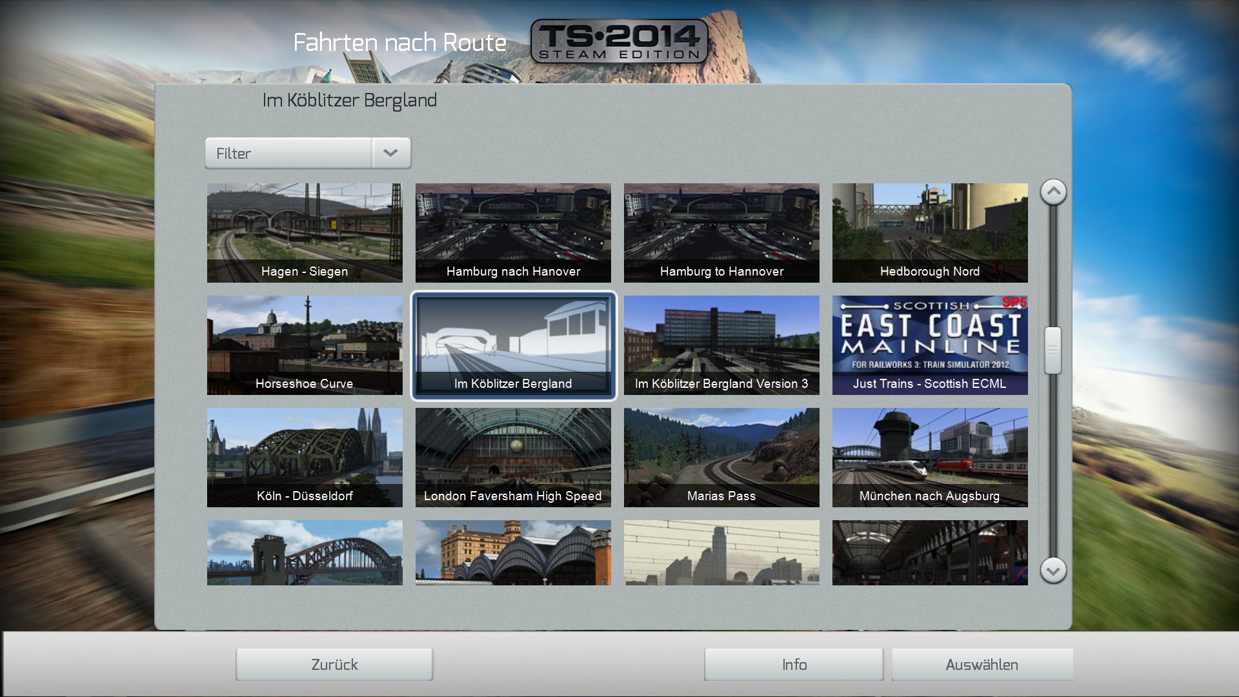Select the Hedborough Nord route
Screen dimensions: 1239x697
930,232
